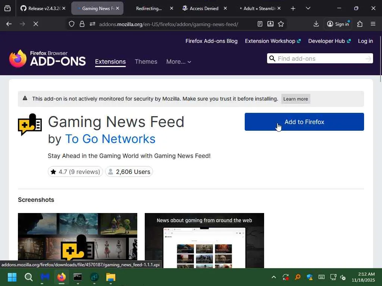Close the Release v2.4.3.2 GitHub tab
The height and width of the screenshot is (286, 382).
coord(64,8)
